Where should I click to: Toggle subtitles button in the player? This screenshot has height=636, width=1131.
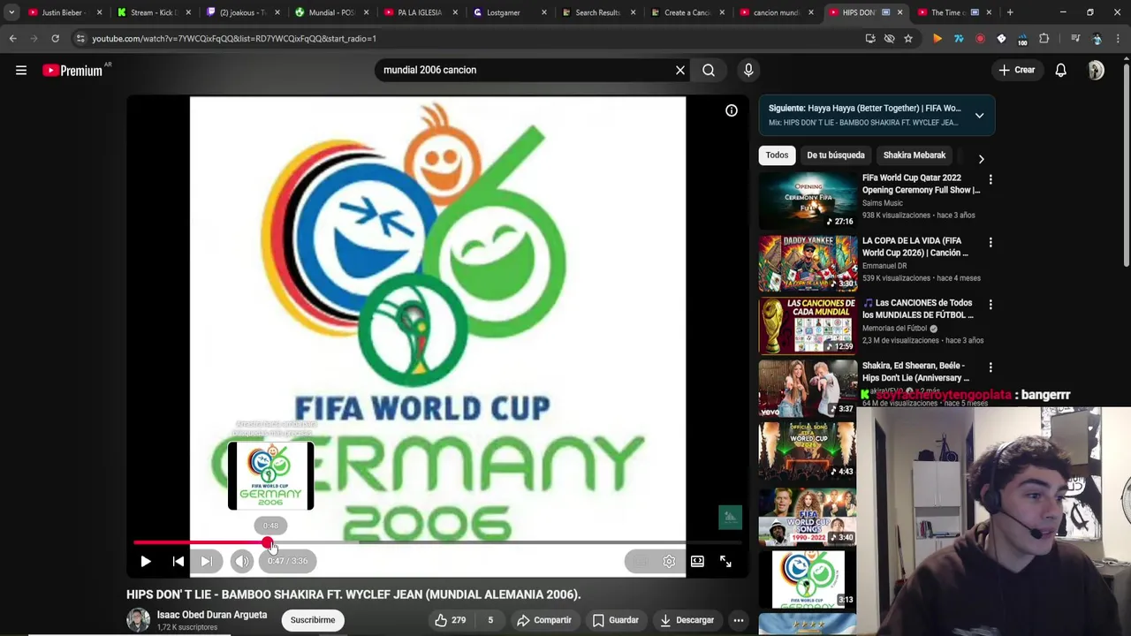point(641,561)
